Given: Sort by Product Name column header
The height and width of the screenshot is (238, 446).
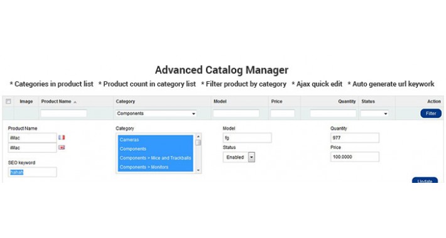Looking at the screenshot, I should point(56,101).
